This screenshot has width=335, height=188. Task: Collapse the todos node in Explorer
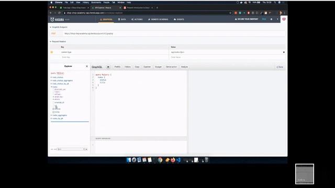click(x=51, y=87)
